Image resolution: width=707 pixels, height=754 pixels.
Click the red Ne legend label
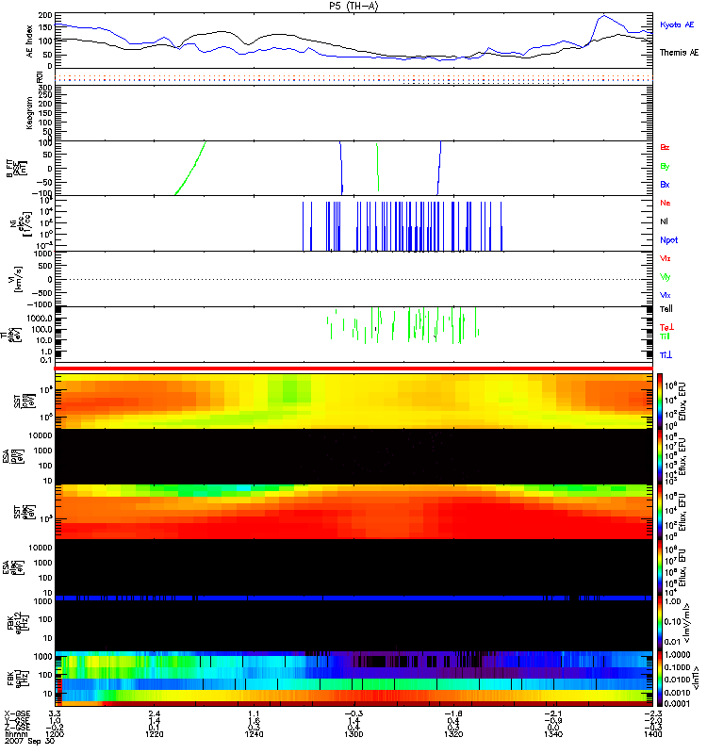coord(666,203)
